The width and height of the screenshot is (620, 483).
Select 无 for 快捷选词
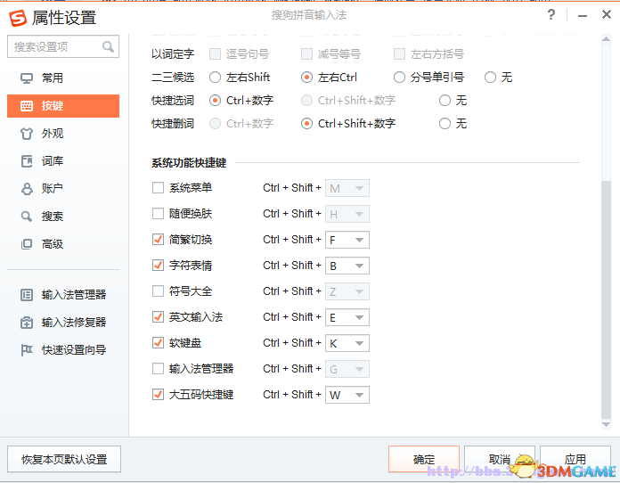445,101
